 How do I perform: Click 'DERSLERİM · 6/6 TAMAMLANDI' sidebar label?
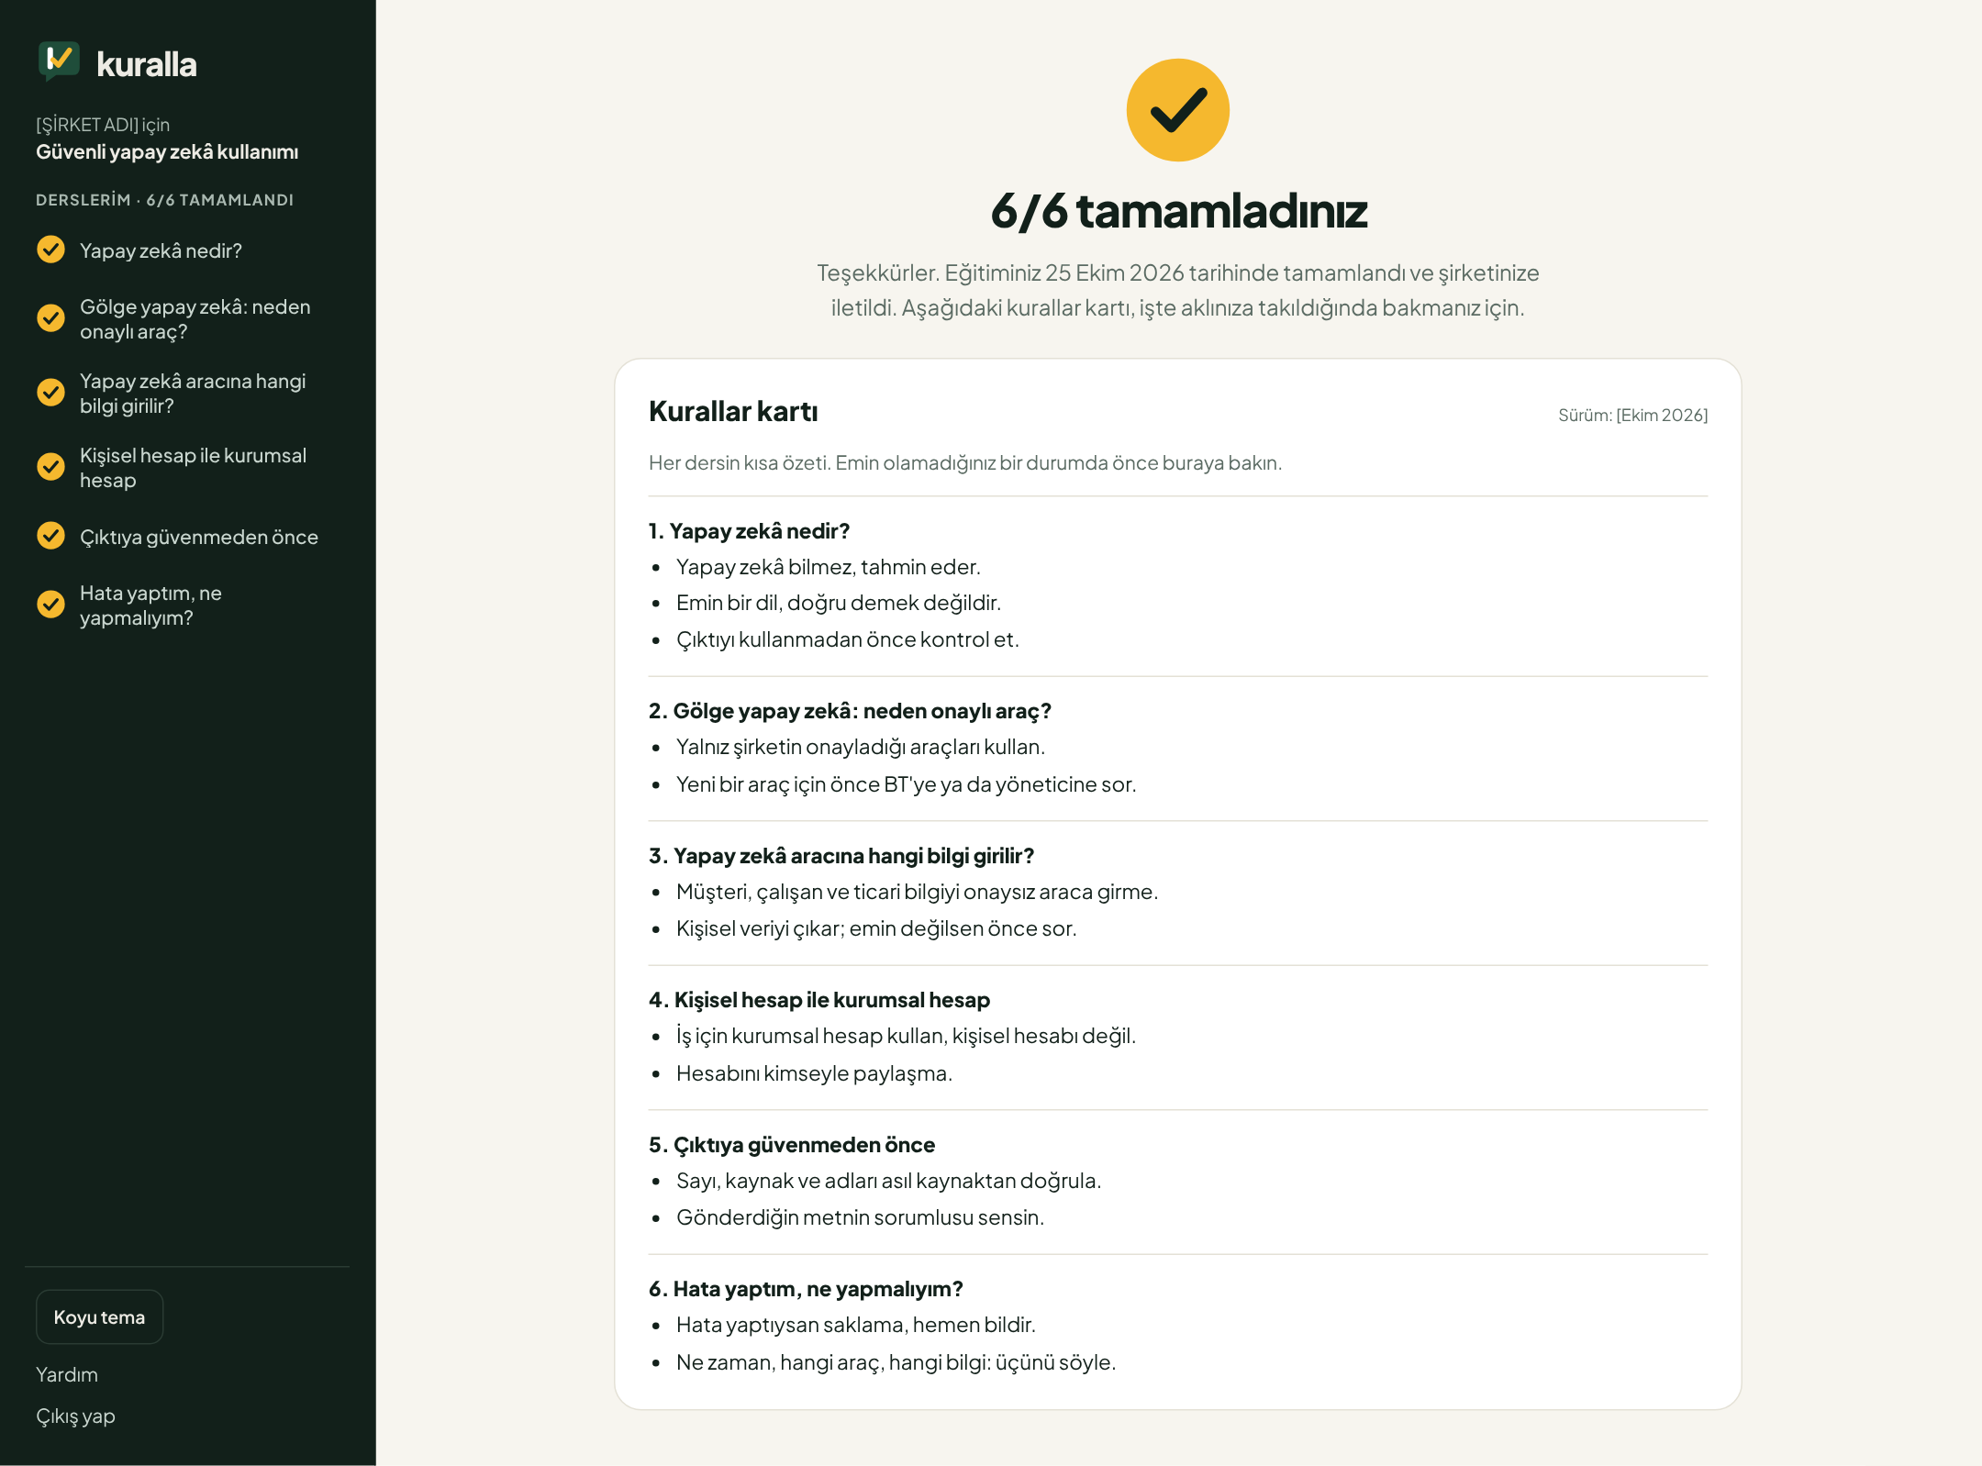click(165, 200)
